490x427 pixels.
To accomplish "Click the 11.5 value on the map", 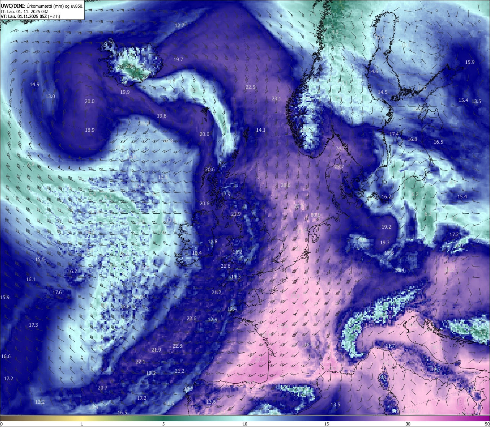I will (169, 404).
